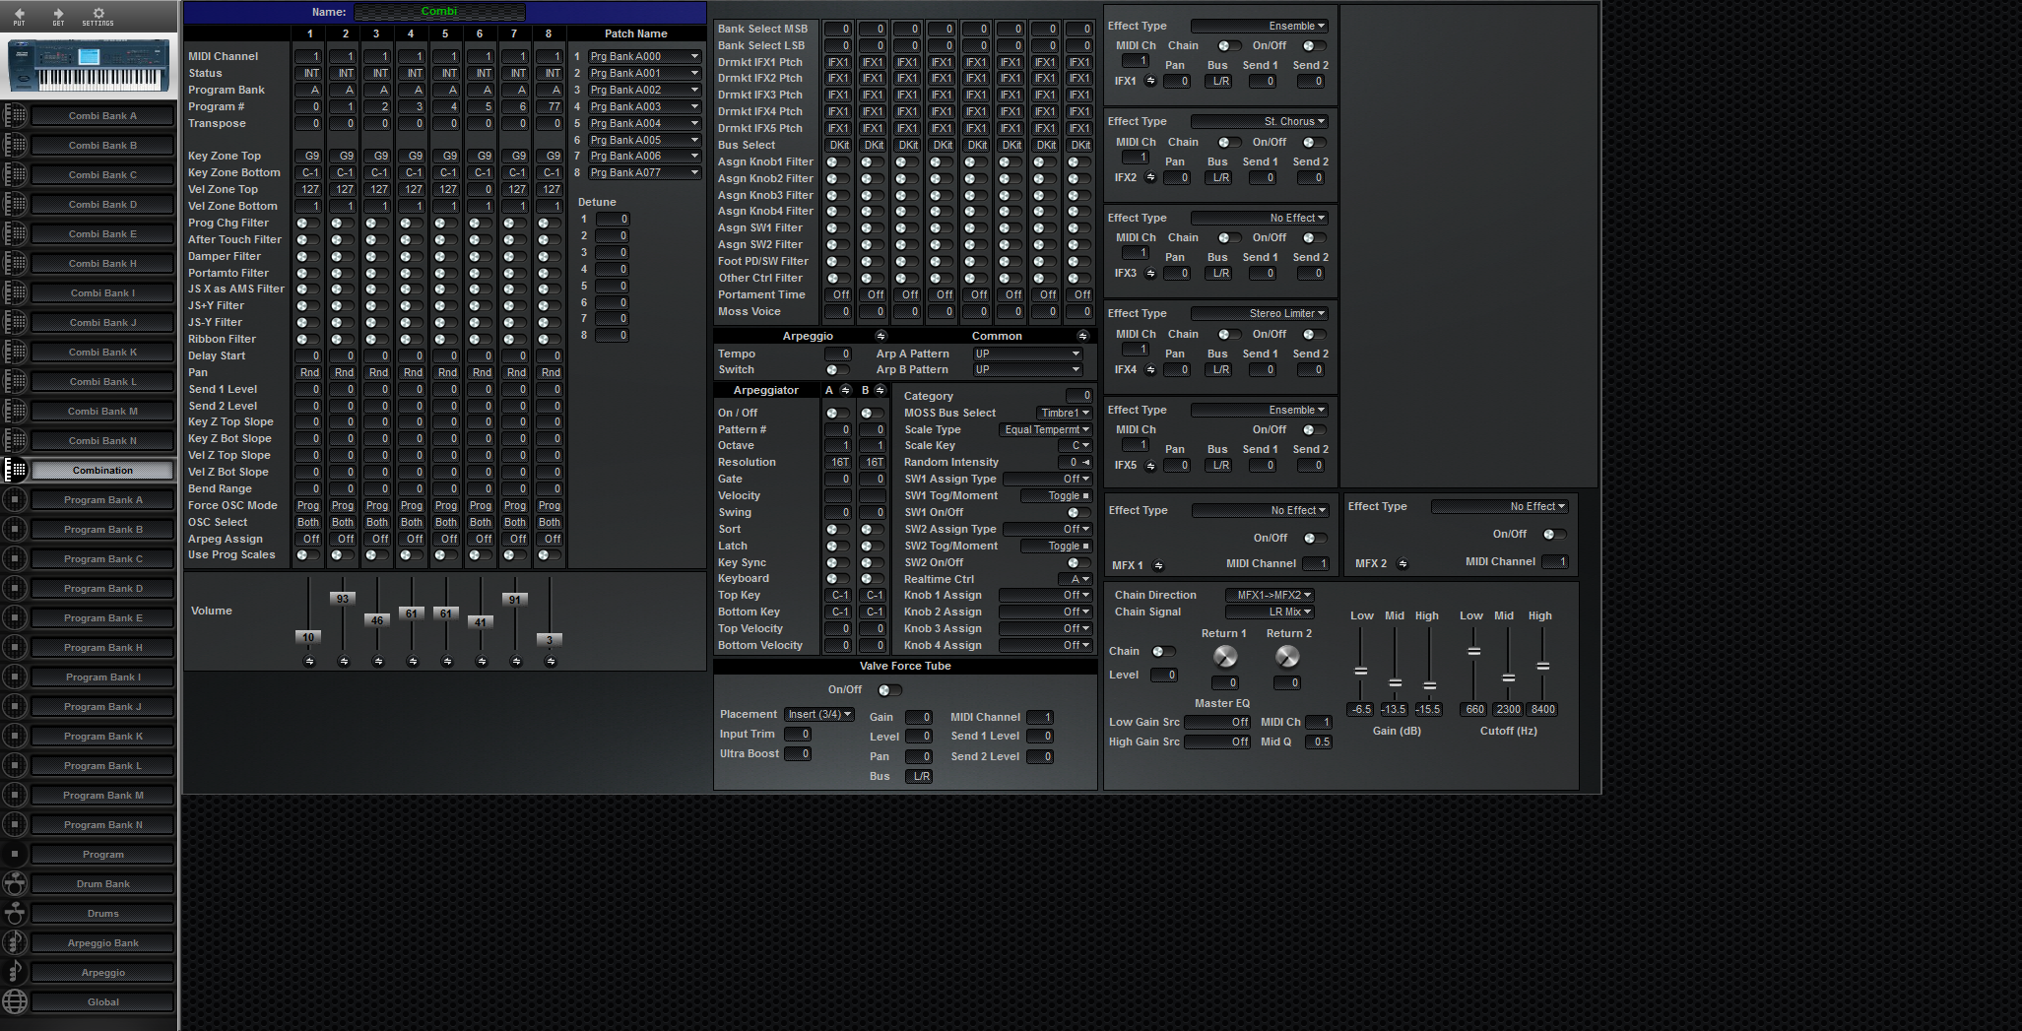Click the Global globe icon
2022x1031 pixels.
tap(15, 1001)
